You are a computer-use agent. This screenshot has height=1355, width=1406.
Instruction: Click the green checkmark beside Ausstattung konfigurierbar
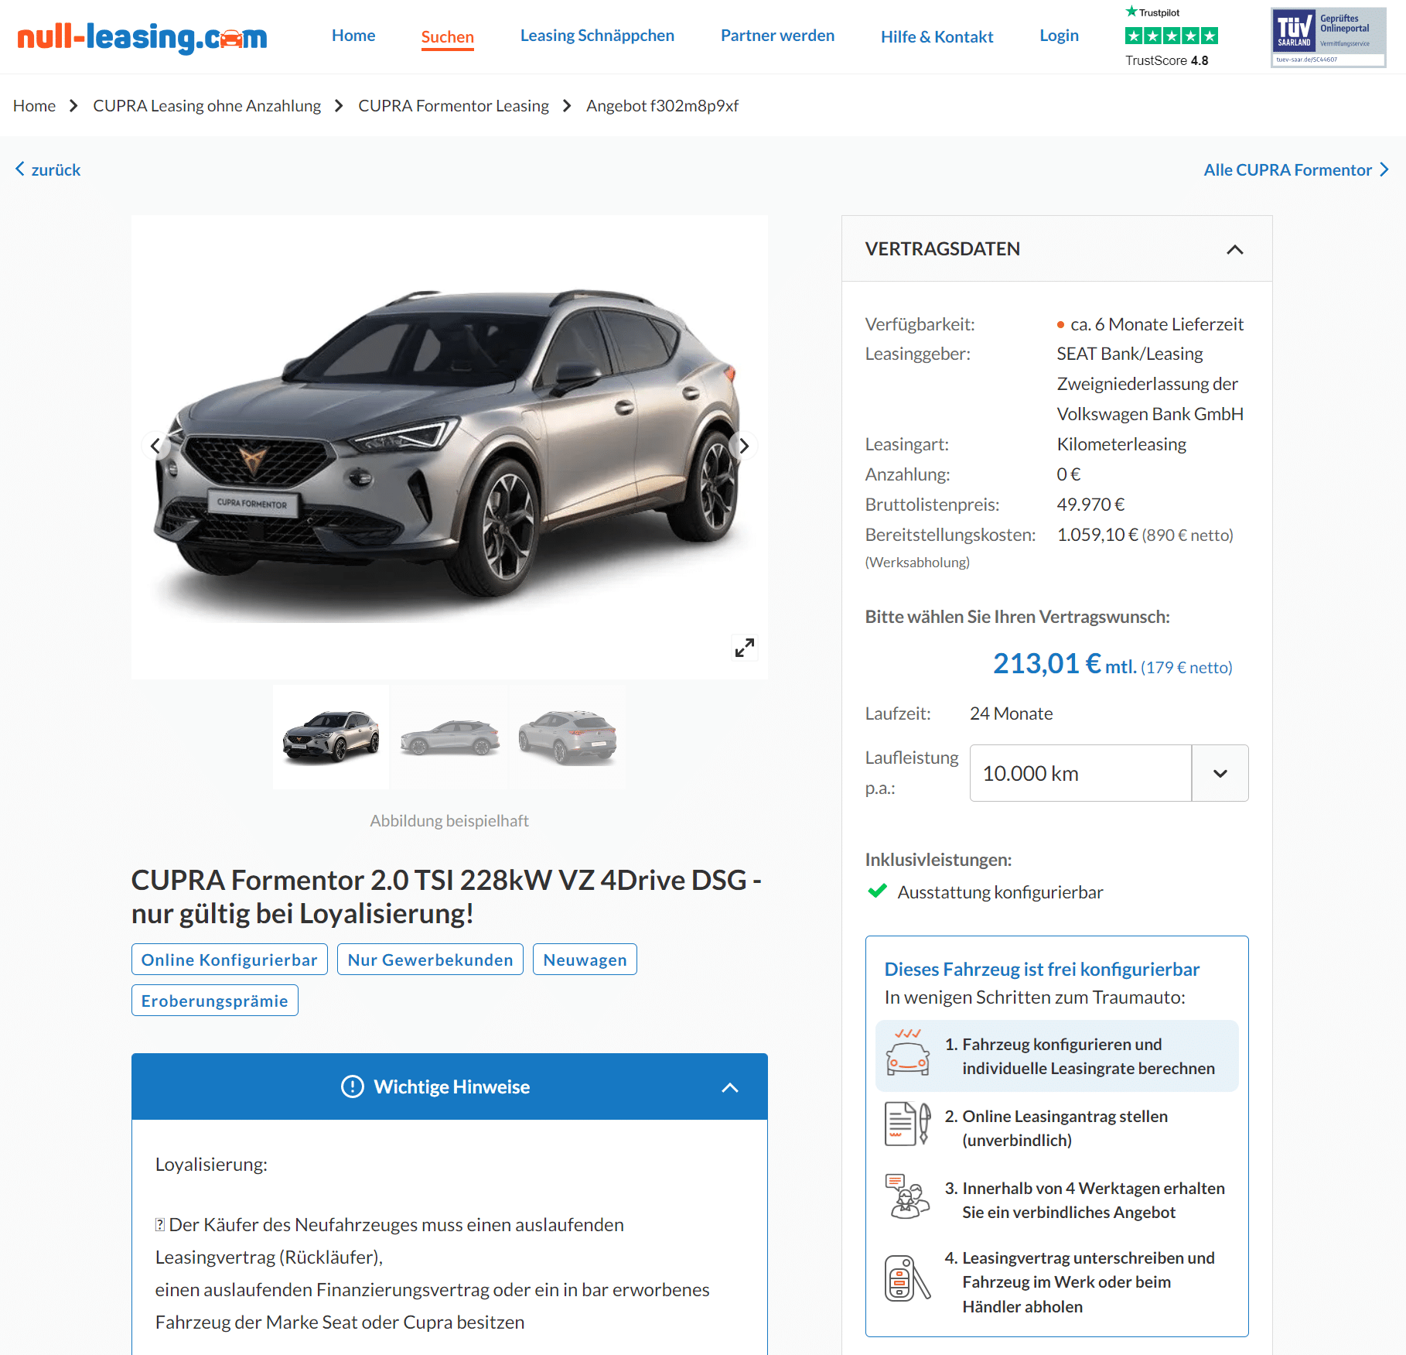tap(878, 891)
